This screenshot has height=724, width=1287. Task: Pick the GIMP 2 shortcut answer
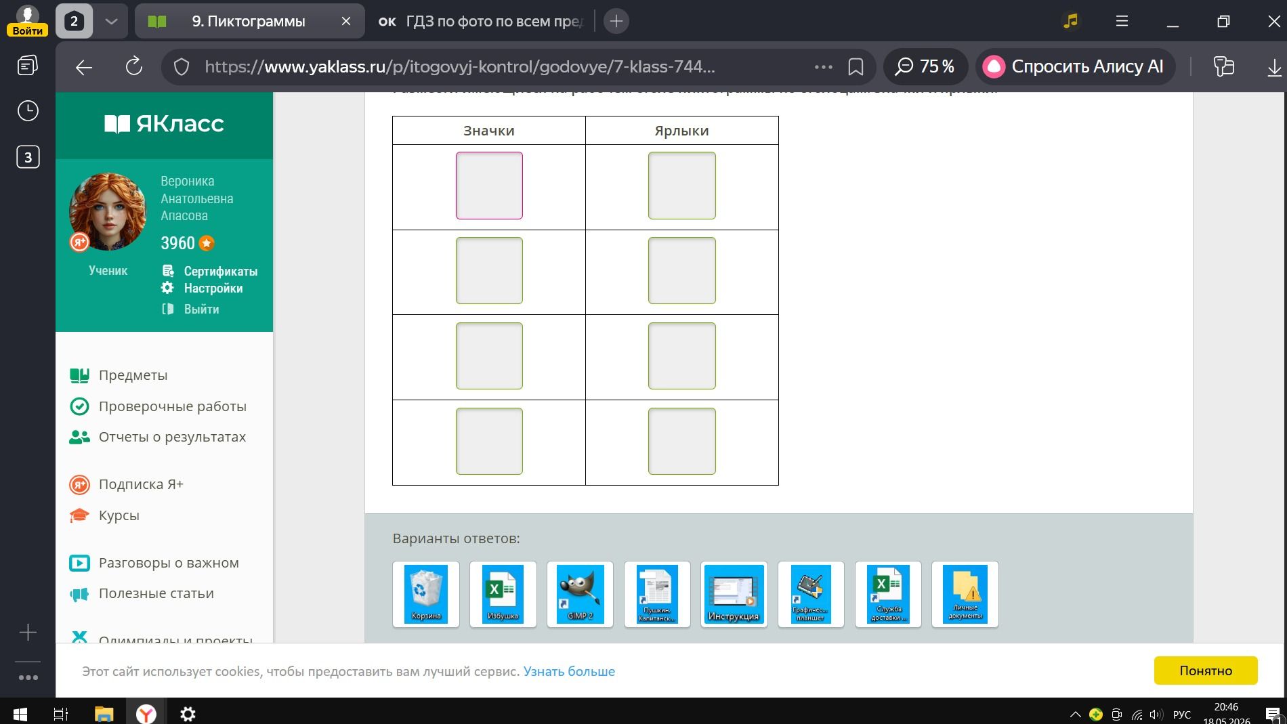(580, 594)
